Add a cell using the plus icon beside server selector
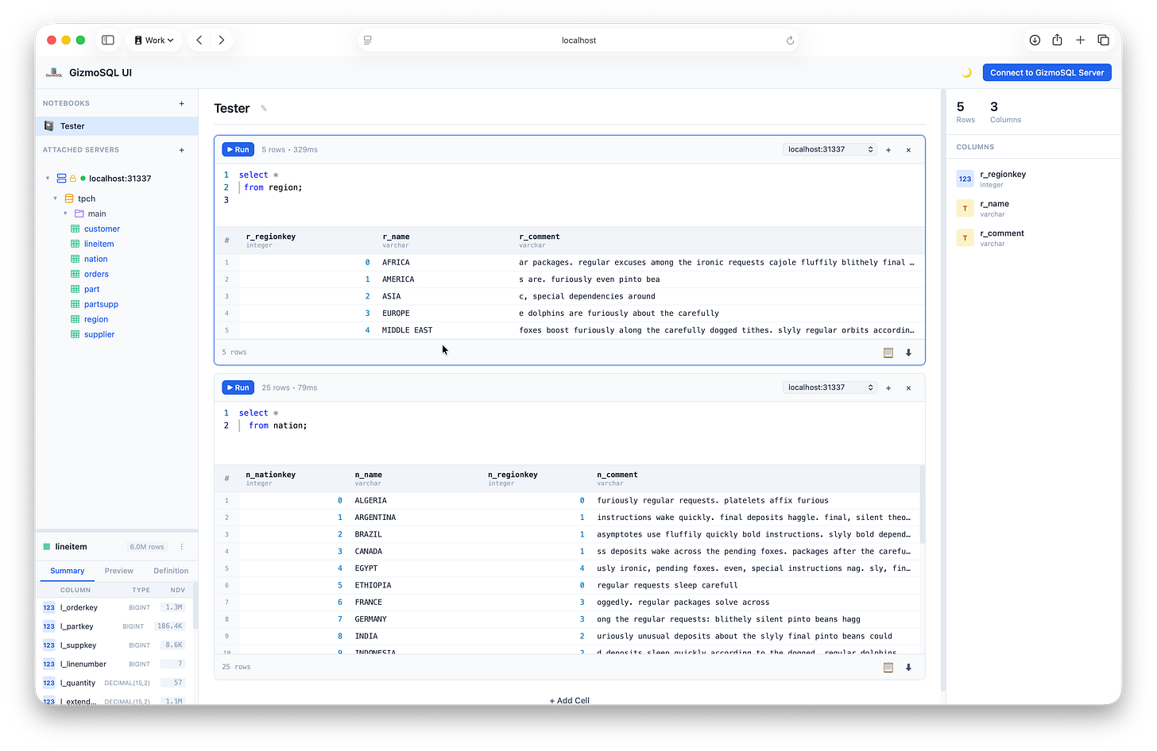Screen dimensions: 1157x751 click(x=888, y=149)
